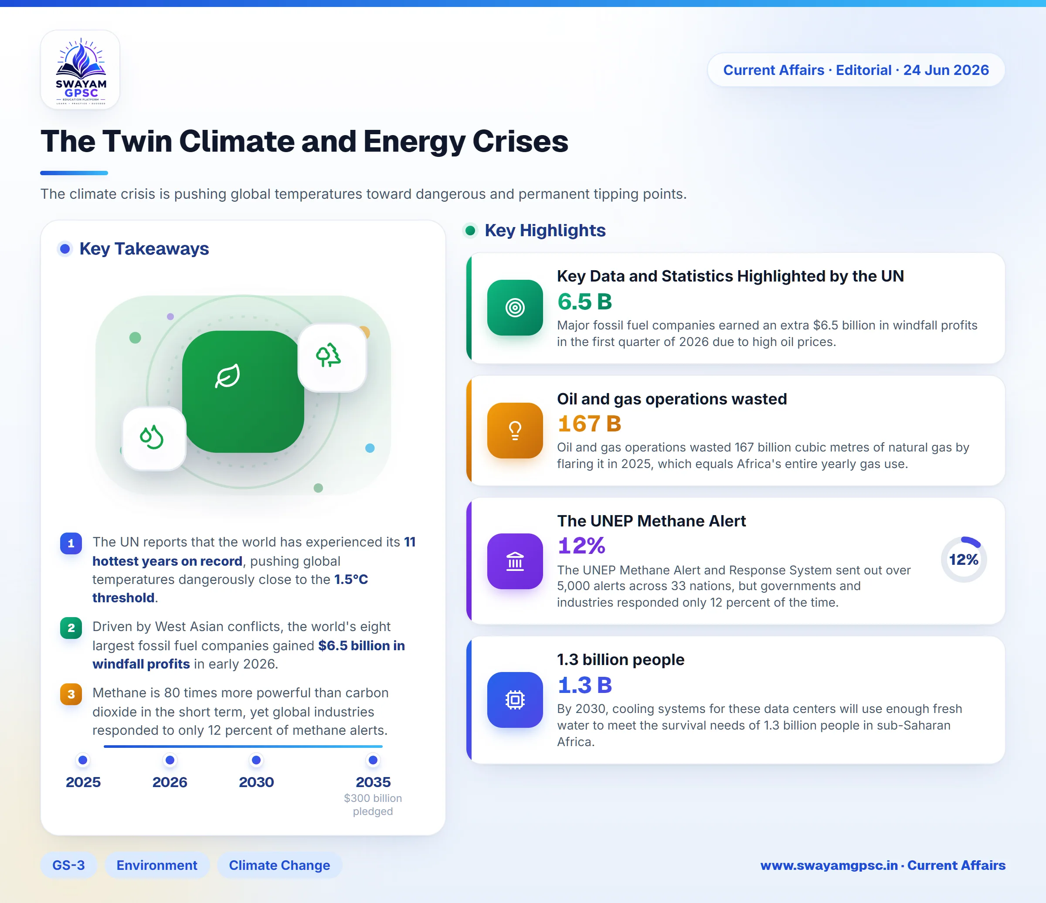Image resolution: width=1046 pixels, height=903 pixels.
Task: Select the 2025 timeline marker
Action: tap(83, 760)
